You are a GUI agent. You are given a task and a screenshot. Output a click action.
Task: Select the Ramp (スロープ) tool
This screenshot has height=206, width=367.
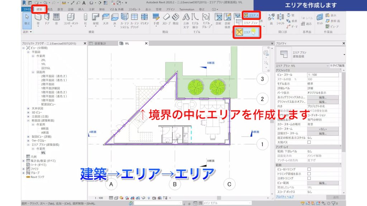(166, 17)
